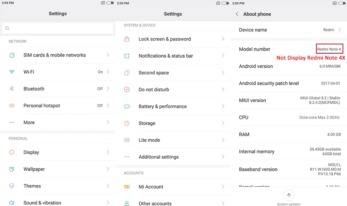Open Themes row chevron
This screenshot has width=347, height=206.
[108, 186]
